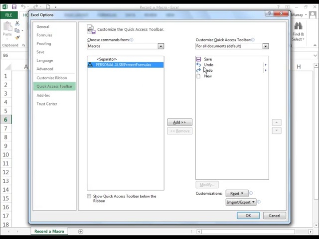The image size is (319, 239).
Task: Click the Modify... button
Action: 207,185
